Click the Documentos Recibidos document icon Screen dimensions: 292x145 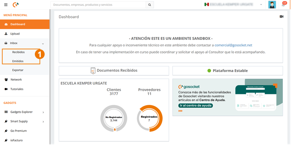[x=93, y=71]
